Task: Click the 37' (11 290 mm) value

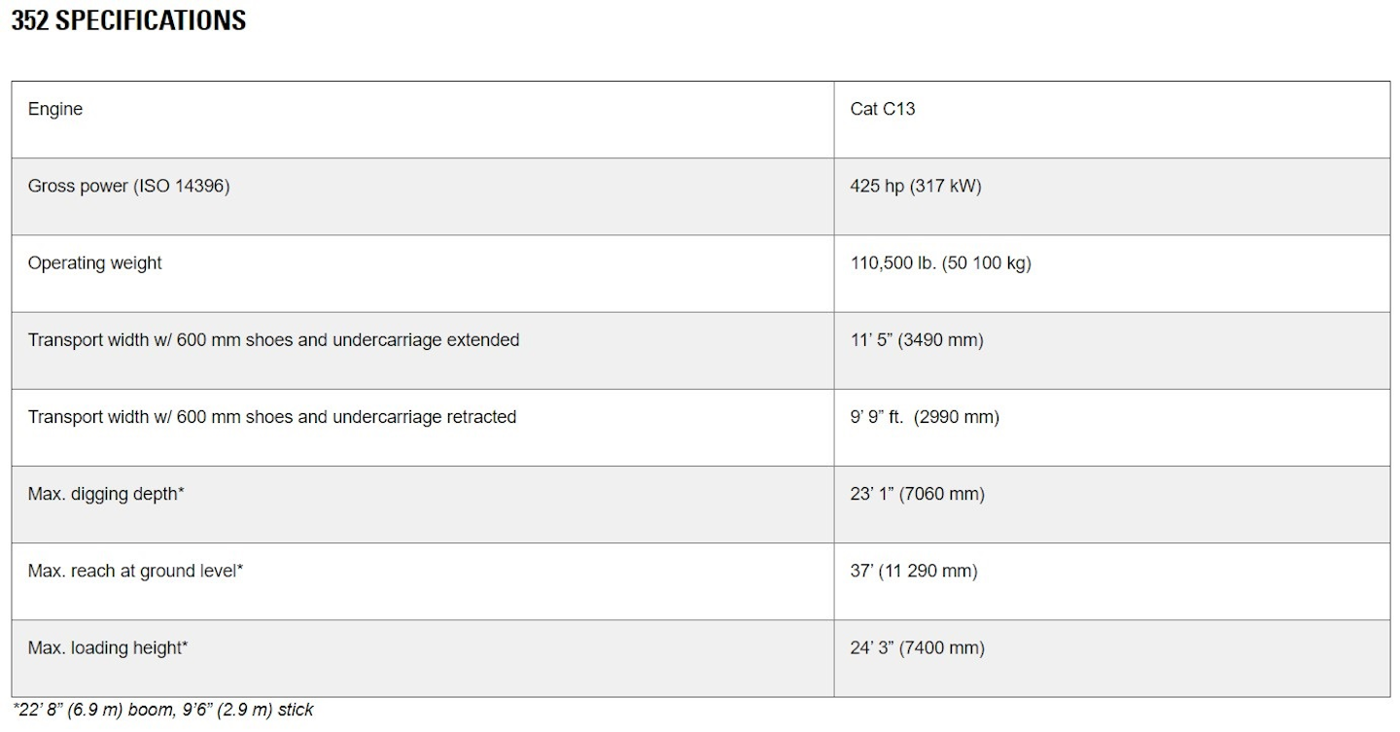Action: tap(913, 571)
